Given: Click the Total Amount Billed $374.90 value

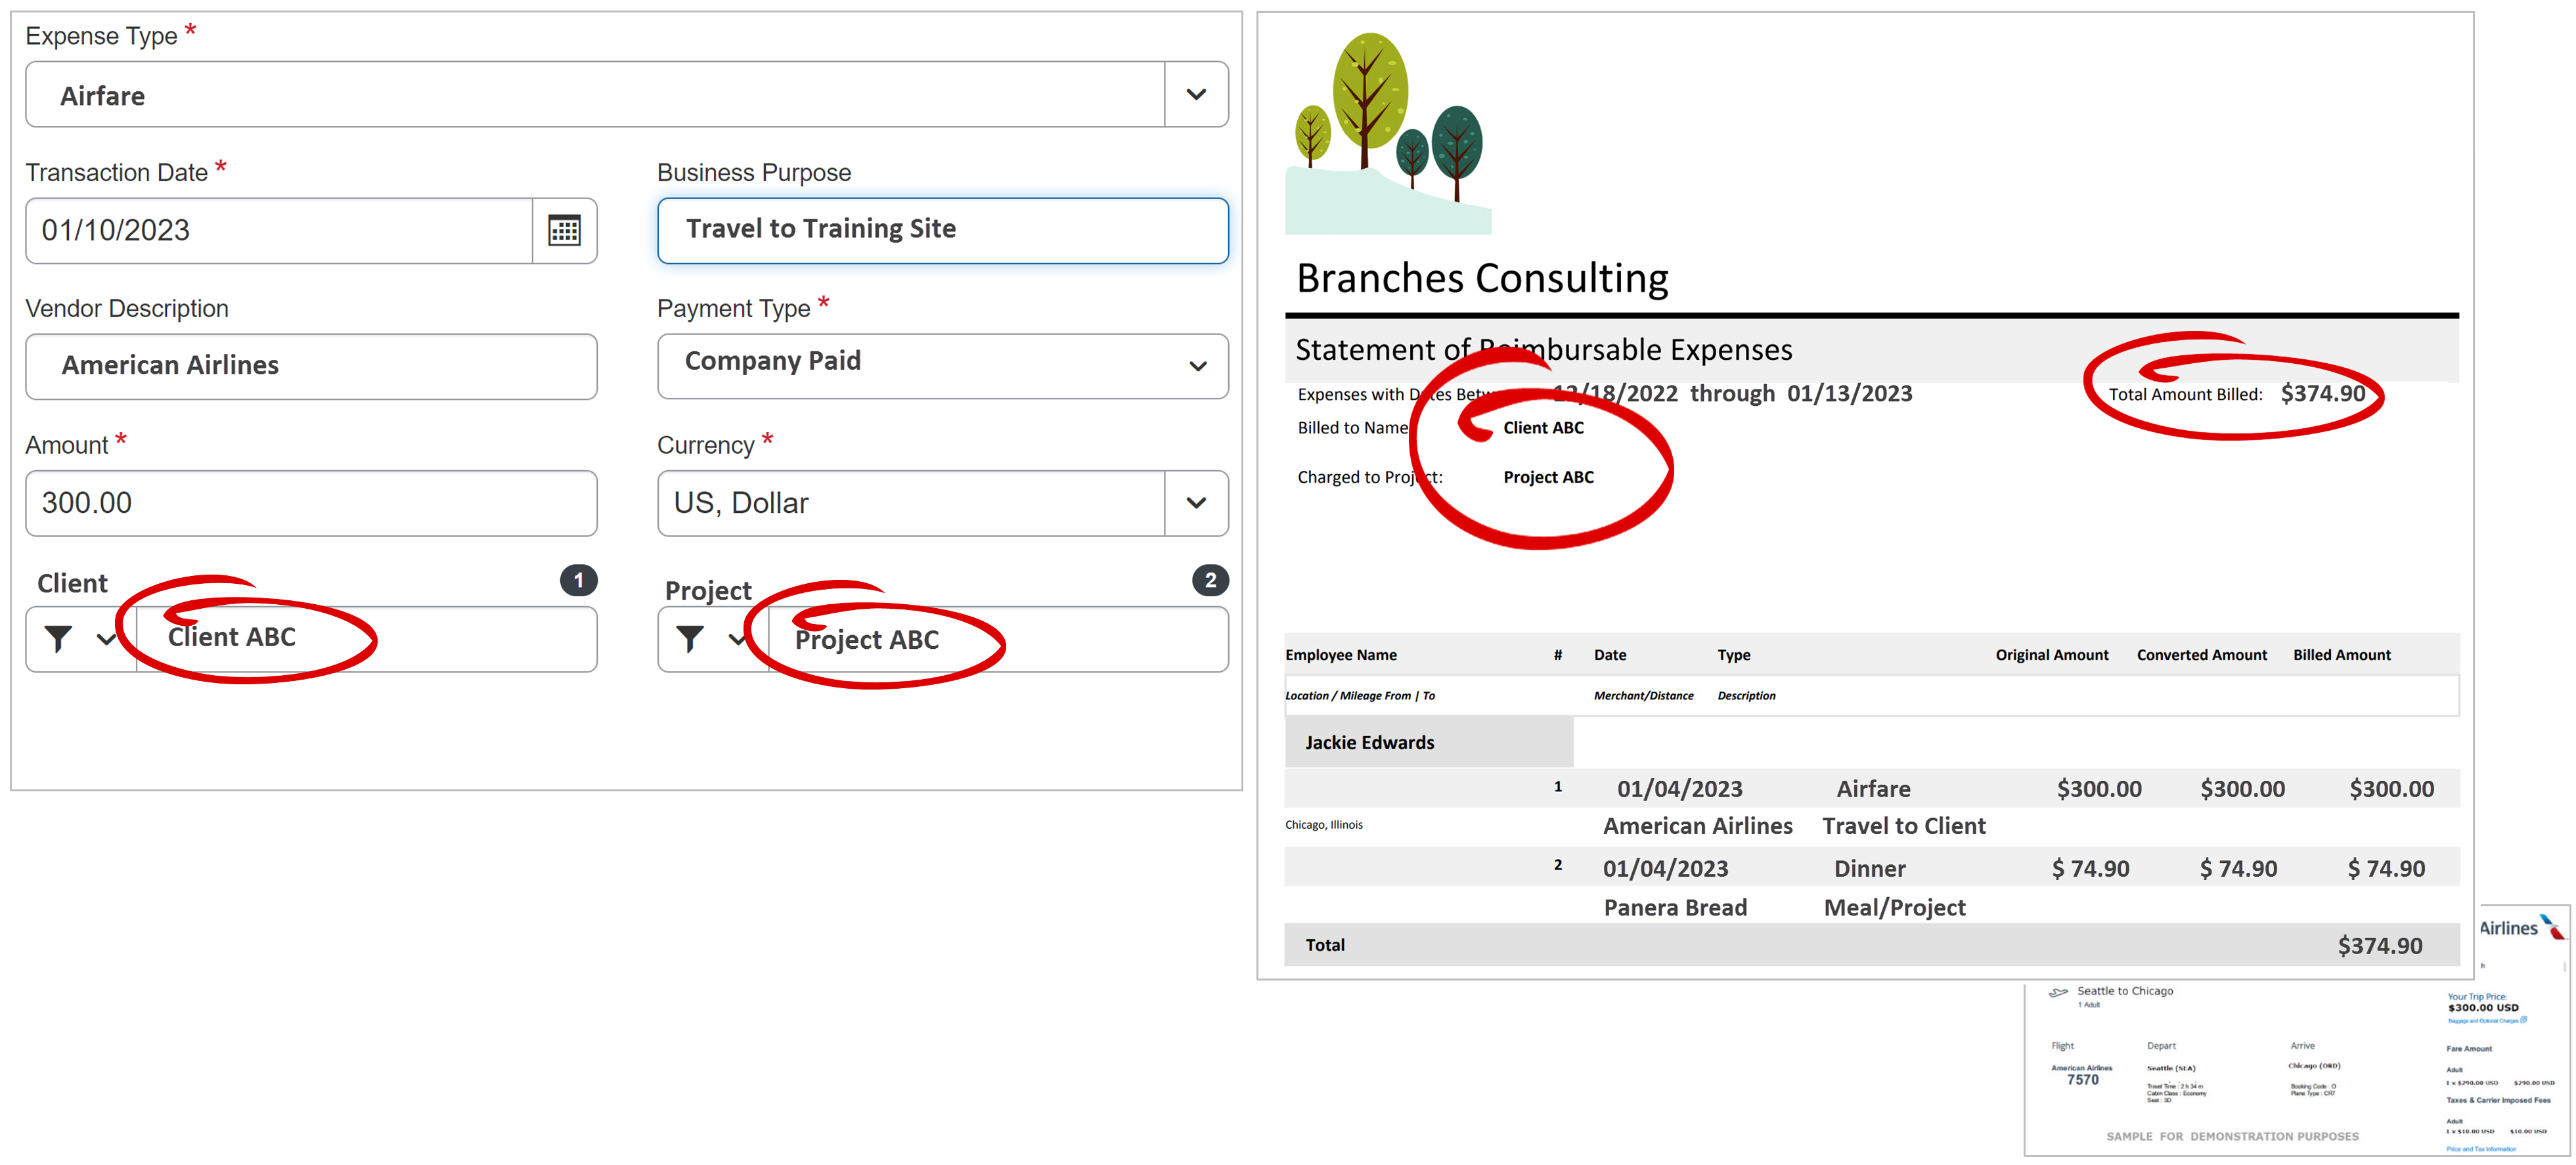Looking at the screenshot, I should pos(2323,394).
